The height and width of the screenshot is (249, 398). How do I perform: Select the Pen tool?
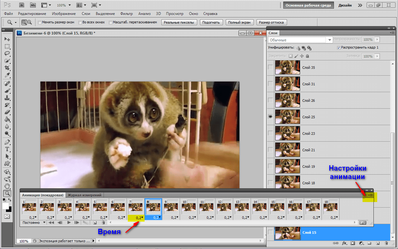(7, 142)
